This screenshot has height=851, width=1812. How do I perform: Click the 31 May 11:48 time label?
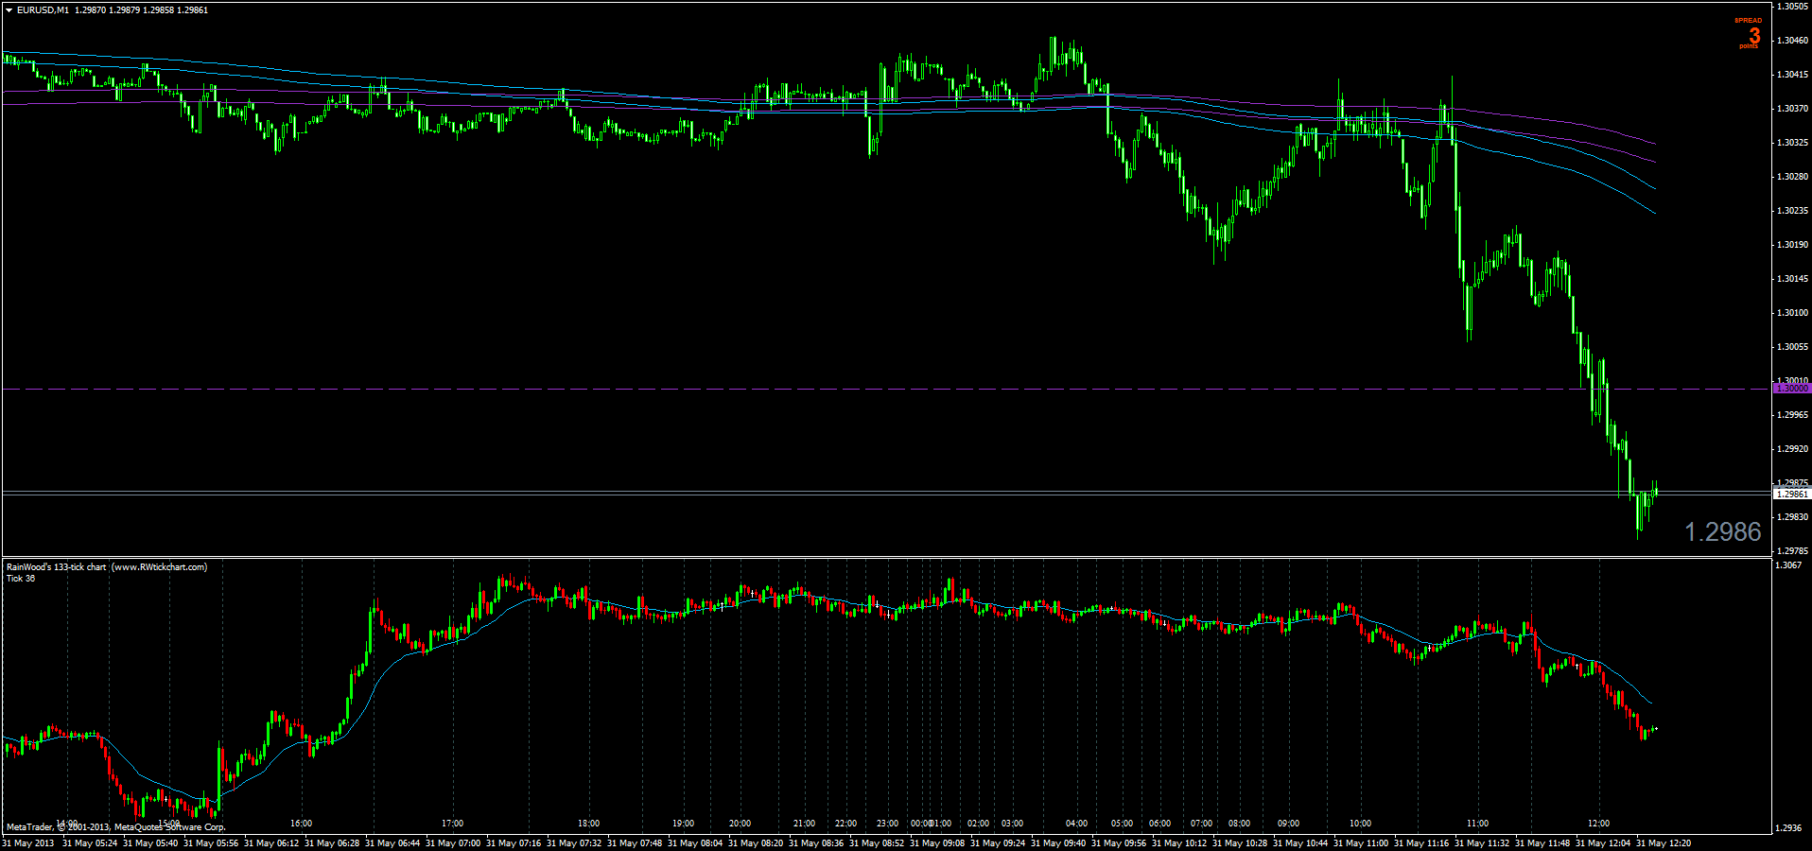tap(1542, 843)
